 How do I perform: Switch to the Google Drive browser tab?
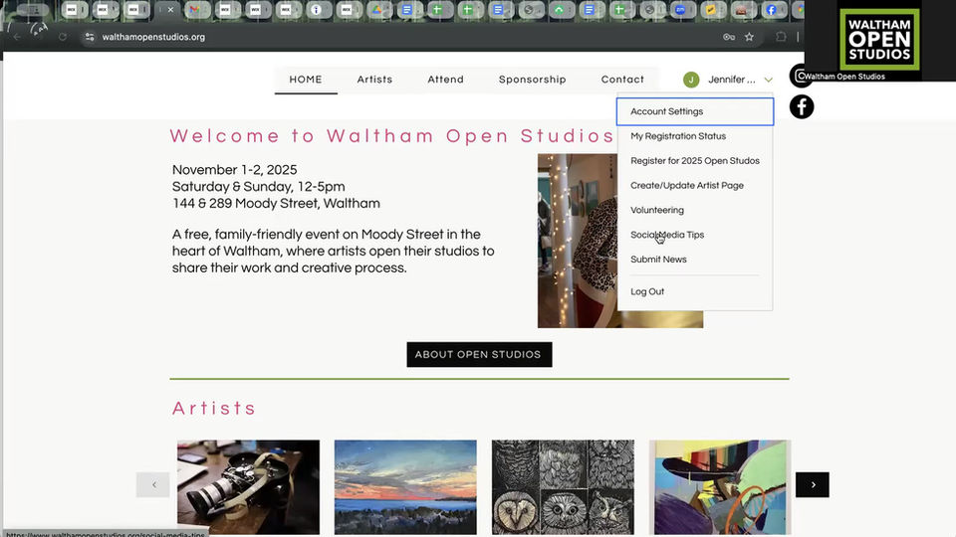[378, 10]
